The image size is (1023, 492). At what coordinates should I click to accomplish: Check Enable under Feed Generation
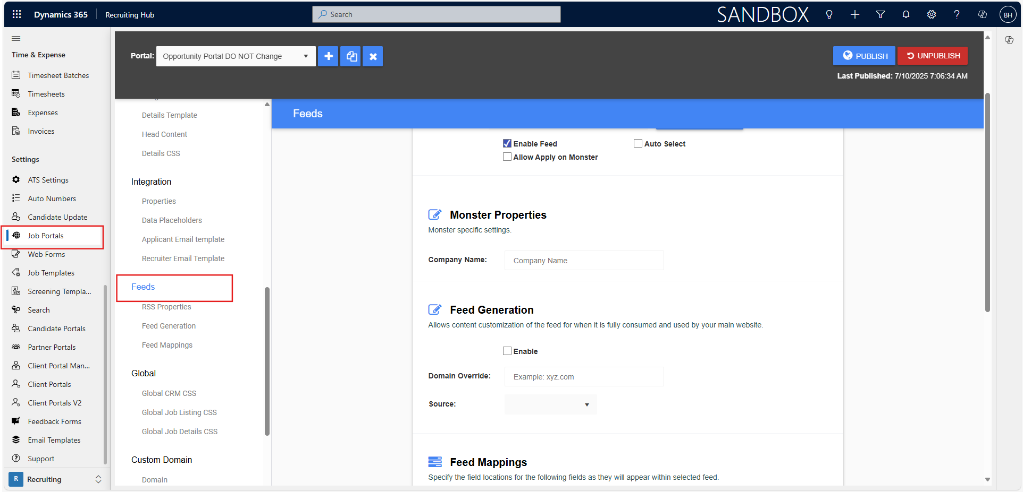tap(507, 351)
